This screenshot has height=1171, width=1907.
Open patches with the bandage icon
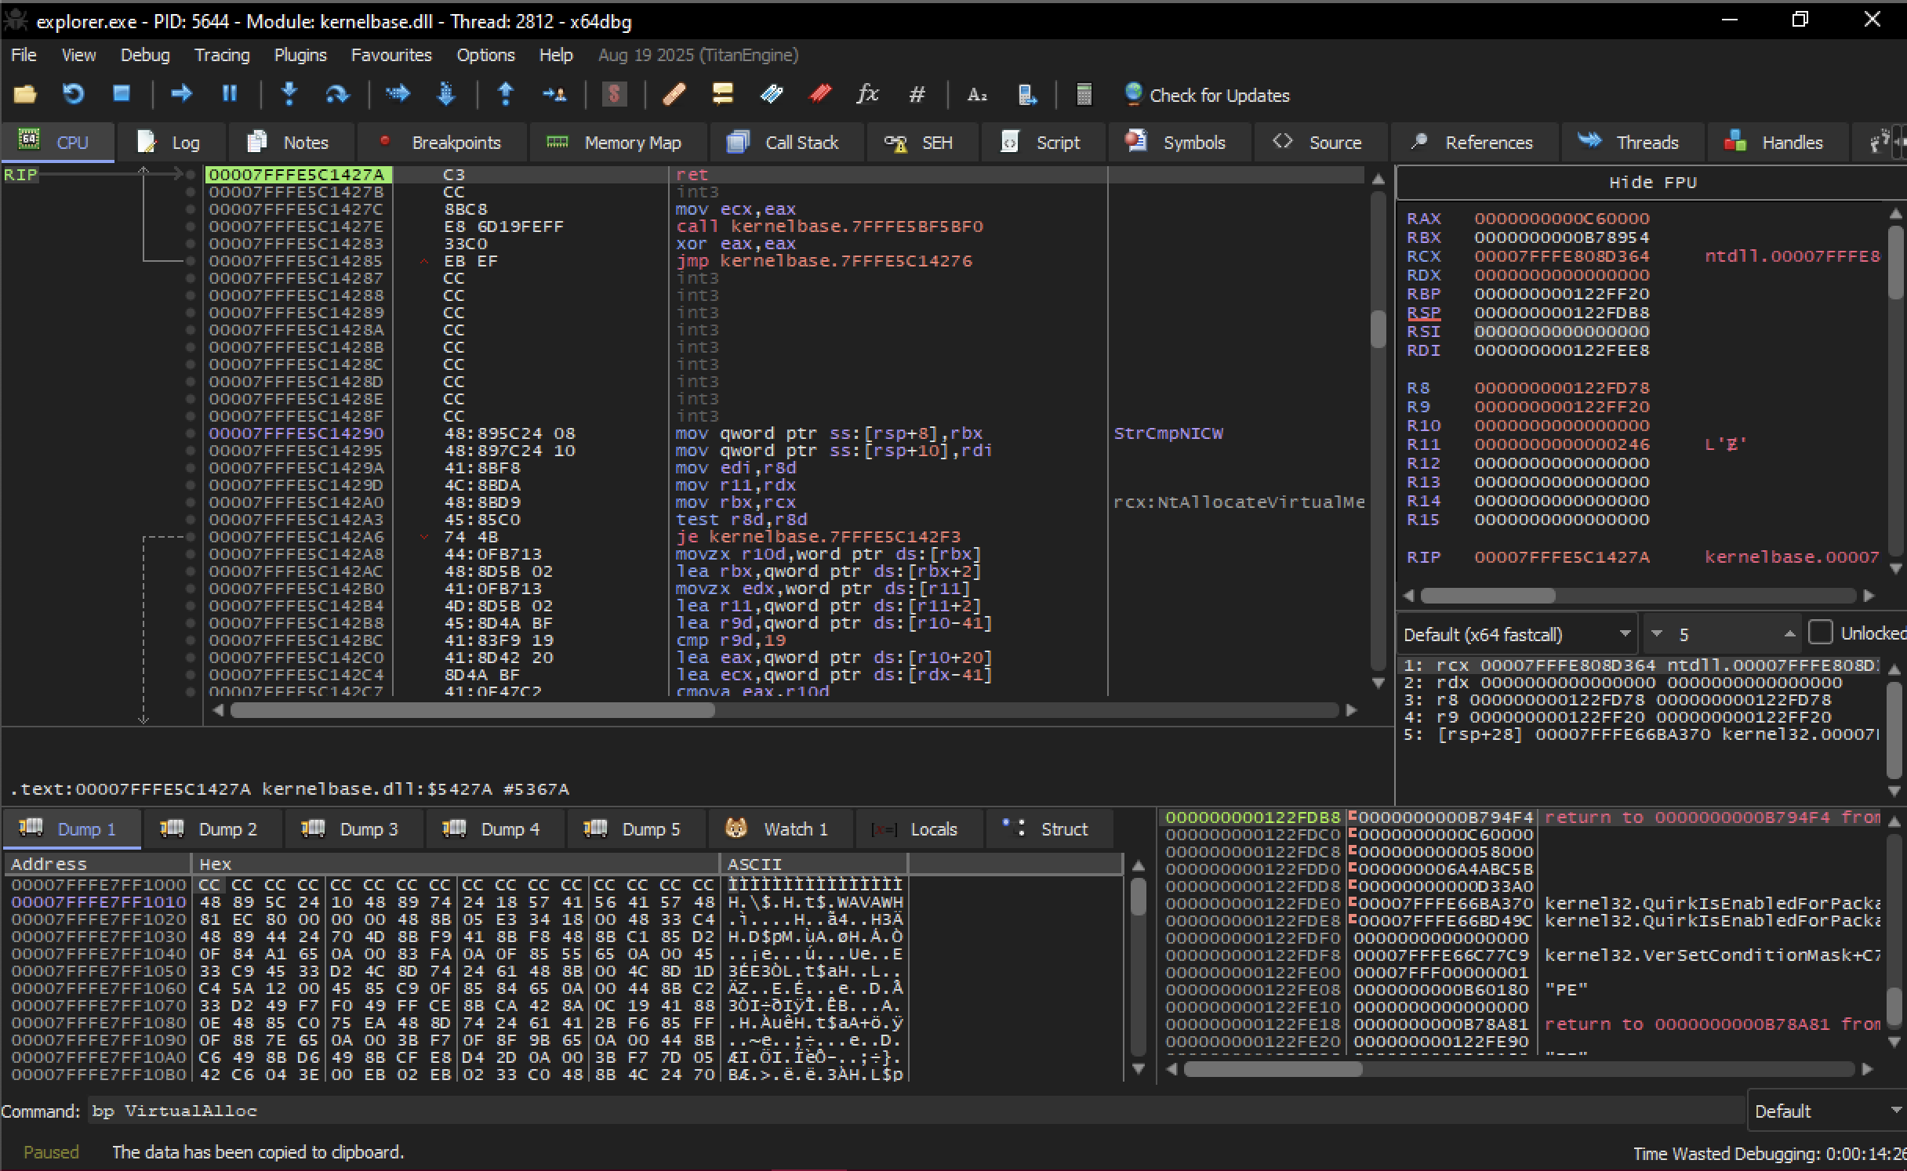(674, 95)
